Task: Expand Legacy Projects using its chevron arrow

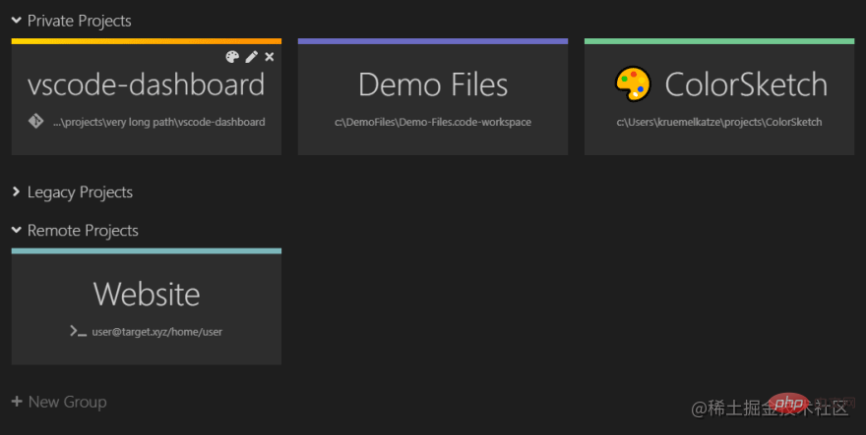Action: pyautogui.click(x=17, y=192)
